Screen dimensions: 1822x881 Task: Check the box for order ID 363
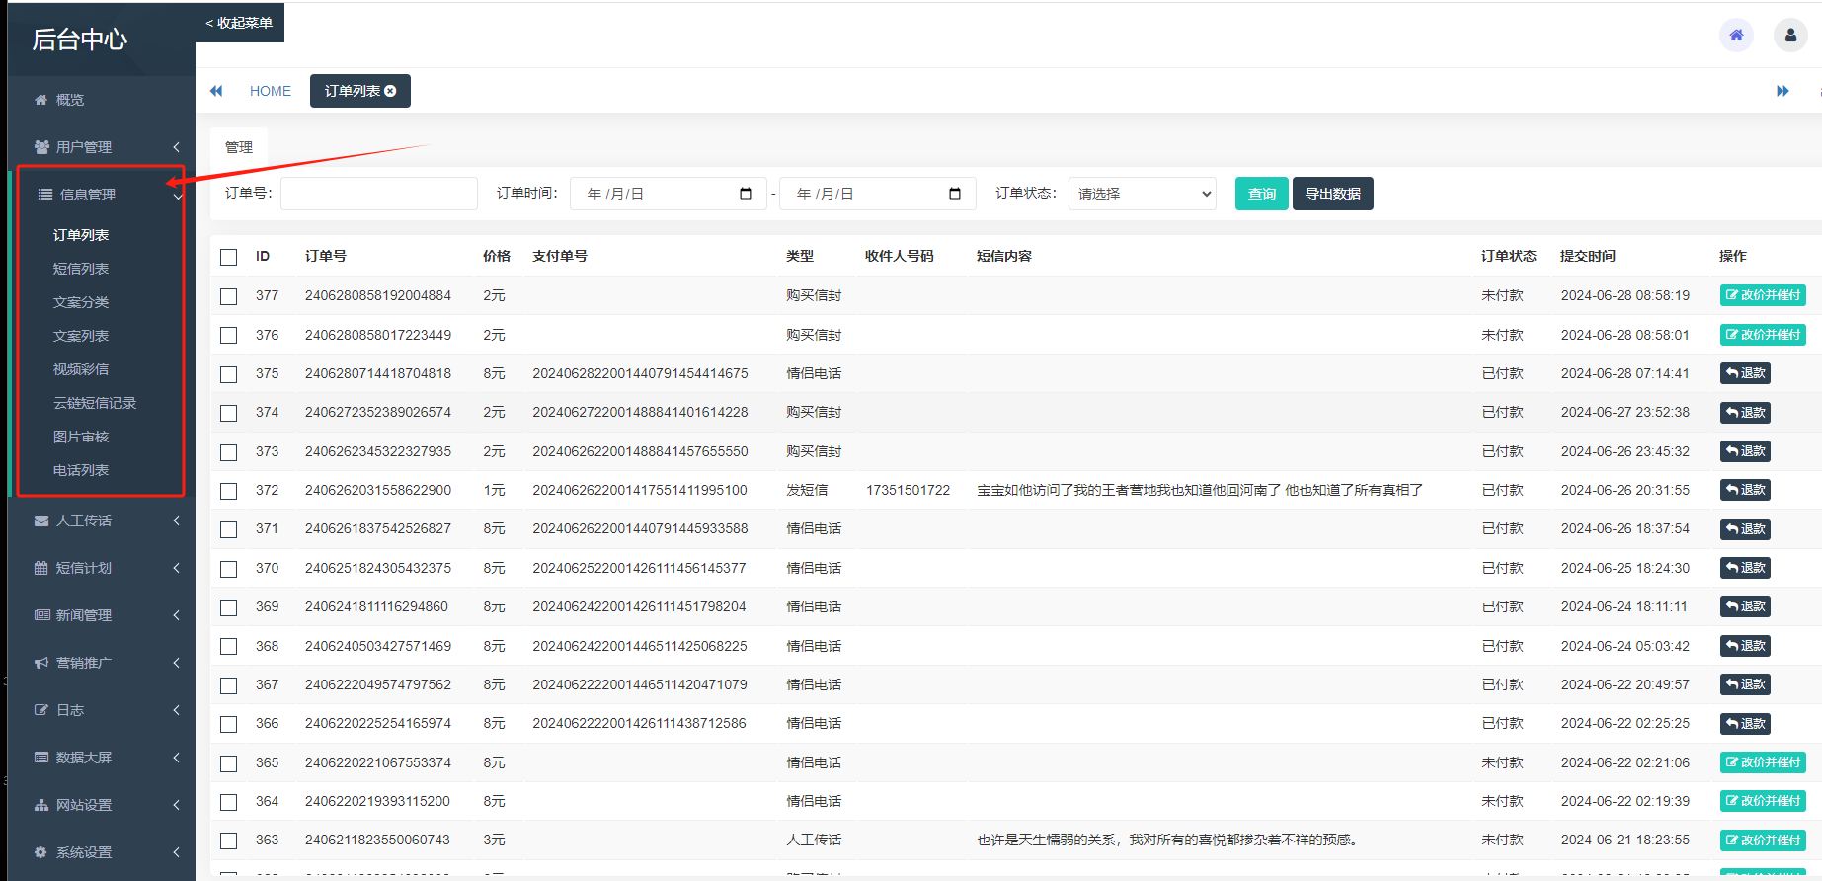coord(229,841)
